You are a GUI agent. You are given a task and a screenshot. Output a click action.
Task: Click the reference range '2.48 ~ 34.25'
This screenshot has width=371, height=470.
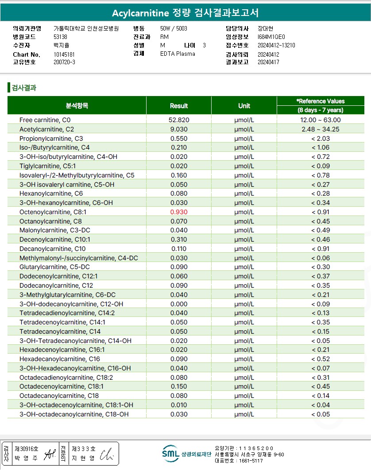click(x=321, y=129)
